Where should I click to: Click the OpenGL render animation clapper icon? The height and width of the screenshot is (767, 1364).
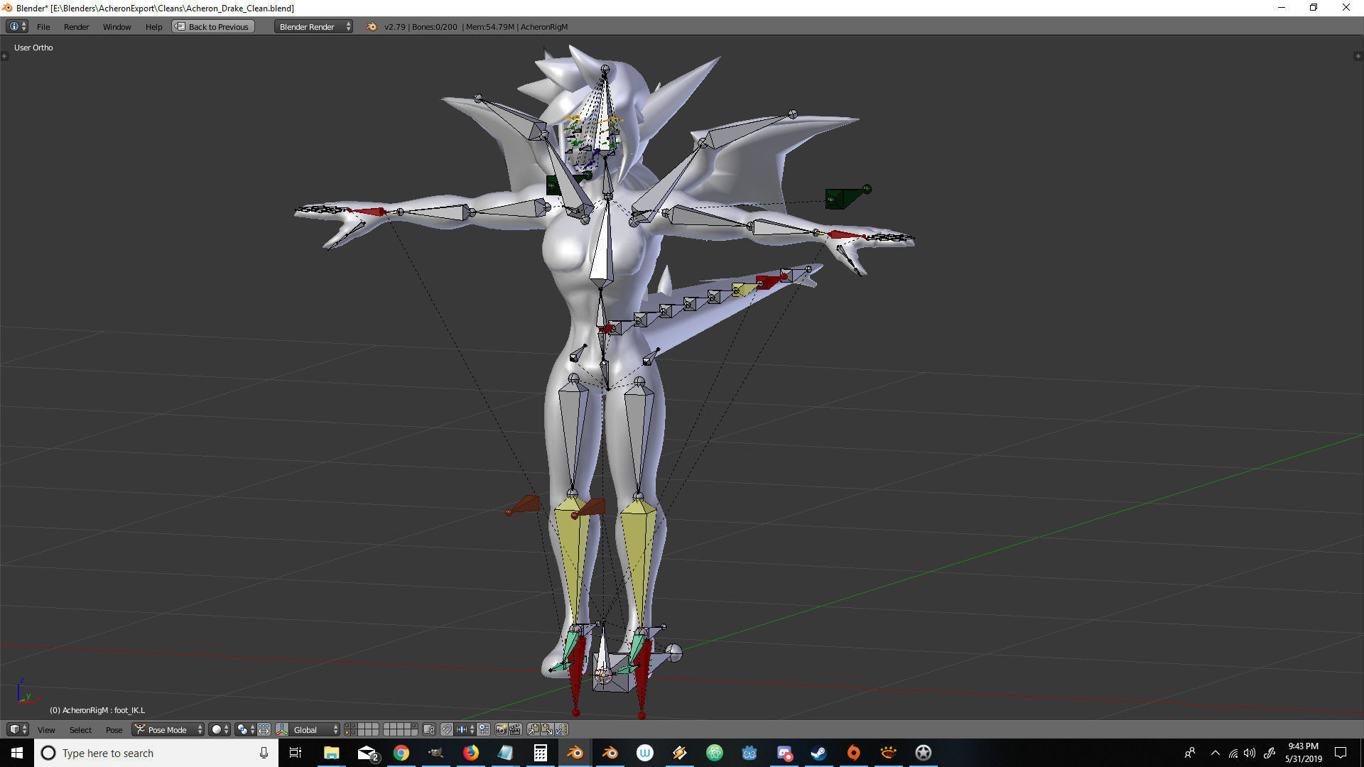click(515, 729)
